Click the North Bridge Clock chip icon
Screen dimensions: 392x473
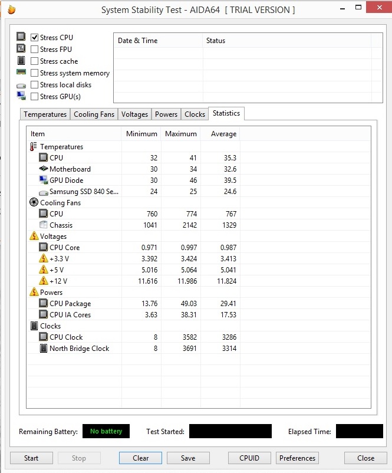(x=44, y=348)
